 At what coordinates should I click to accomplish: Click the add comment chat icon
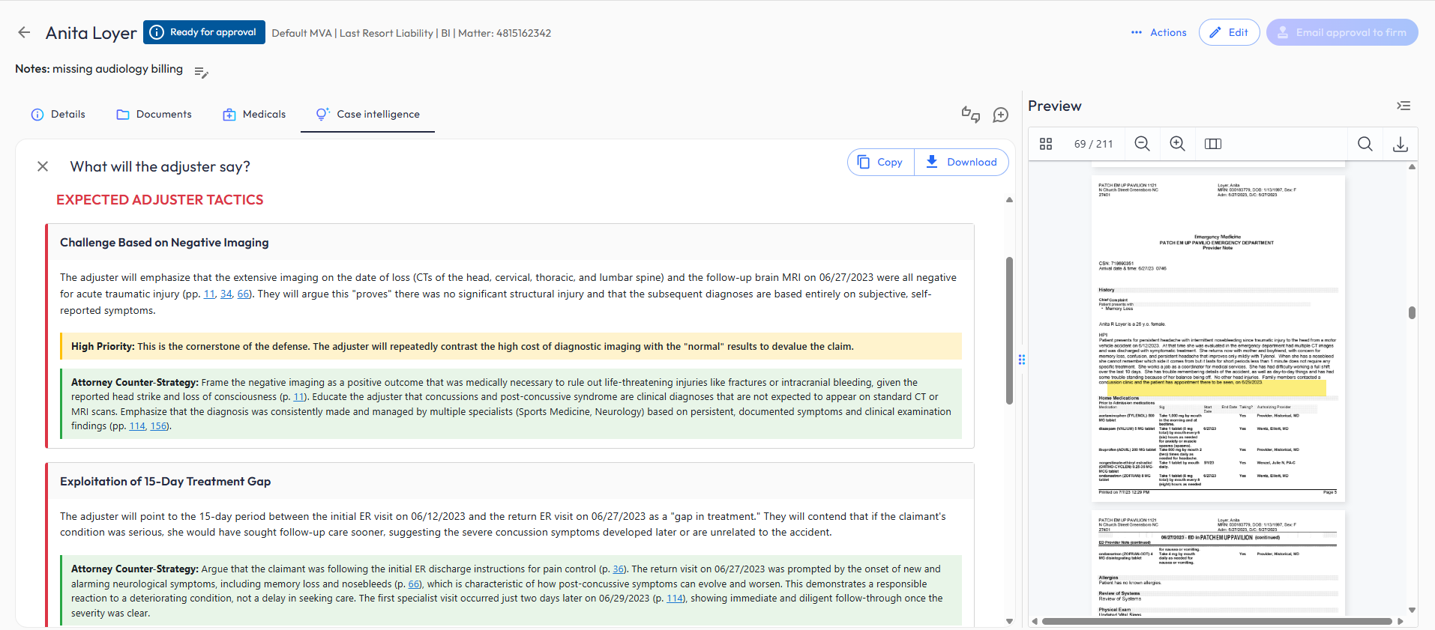1000,115
